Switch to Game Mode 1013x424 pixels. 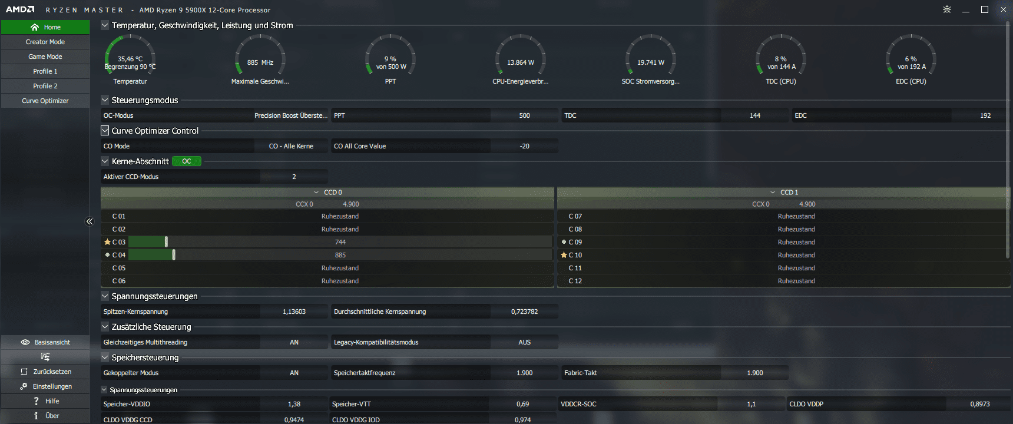pos(45,57)
